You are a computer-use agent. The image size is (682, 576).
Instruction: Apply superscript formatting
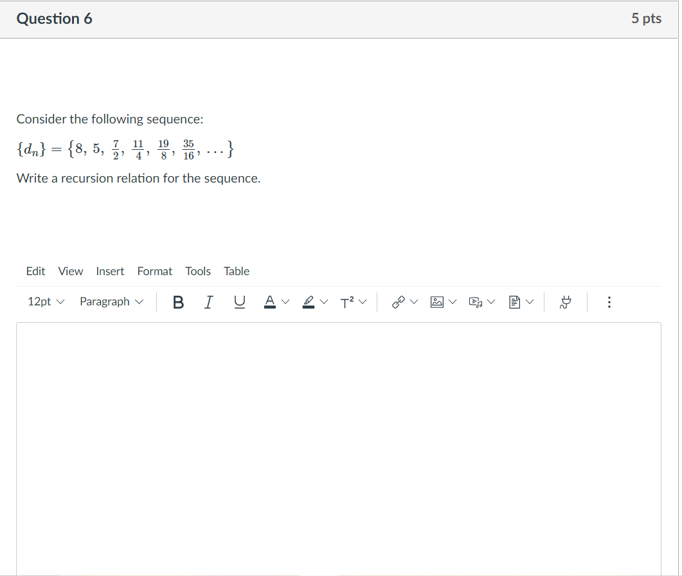pyautogui.click(x=348, y=301)
